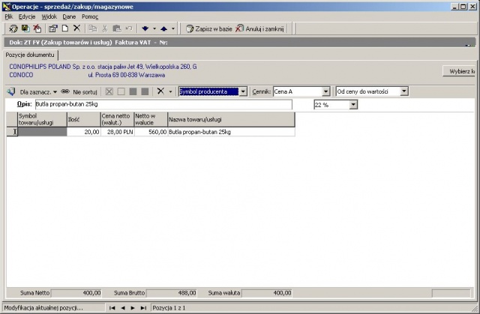
Task: Click the X icon in positions toolbar
Action: point(160,91)
